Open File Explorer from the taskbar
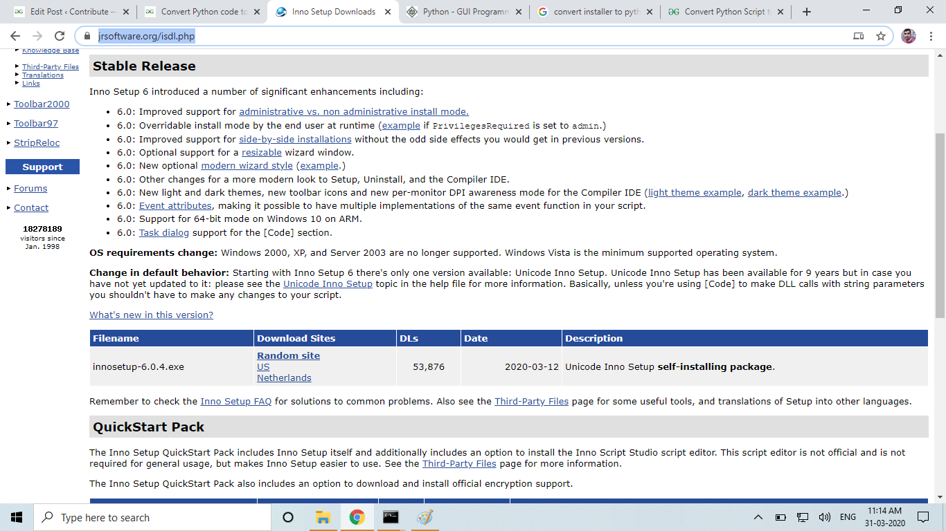Screen dimensions: 946x531 (323, 517)
